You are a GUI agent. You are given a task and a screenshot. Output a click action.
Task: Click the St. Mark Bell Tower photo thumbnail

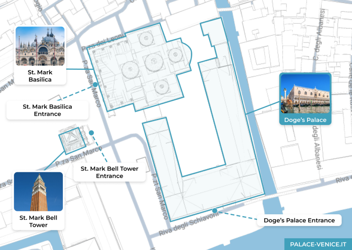(38, 192)
